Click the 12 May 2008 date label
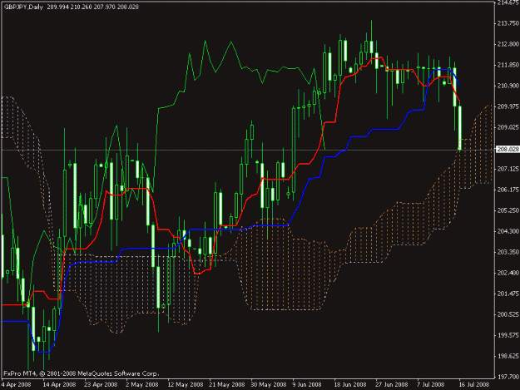Screen dimensions: 520x390 pyautogui.click(x=185, y=385)
